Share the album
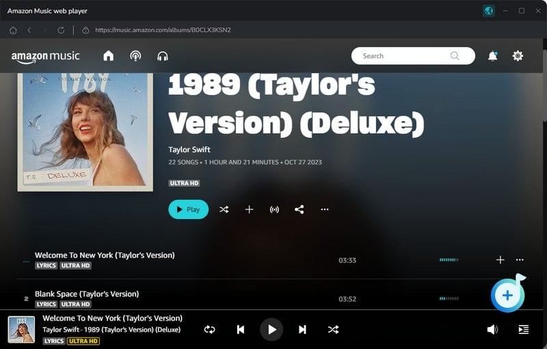This screenshot has height=349, width=547. point(299,209)
